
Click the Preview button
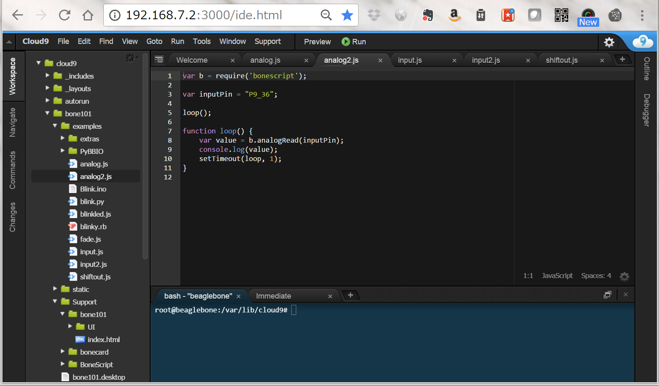(317, 42)
